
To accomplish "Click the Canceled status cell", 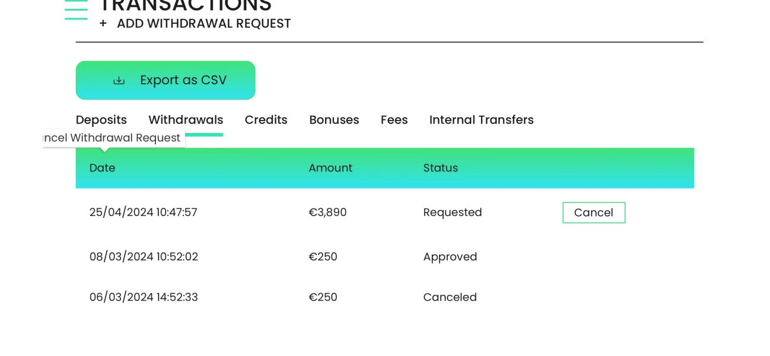I will coord(450,297).
